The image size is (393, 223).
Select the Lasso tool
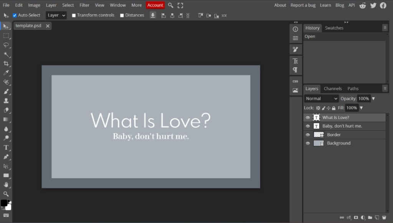pyautogui.click(x=6, y=45)
